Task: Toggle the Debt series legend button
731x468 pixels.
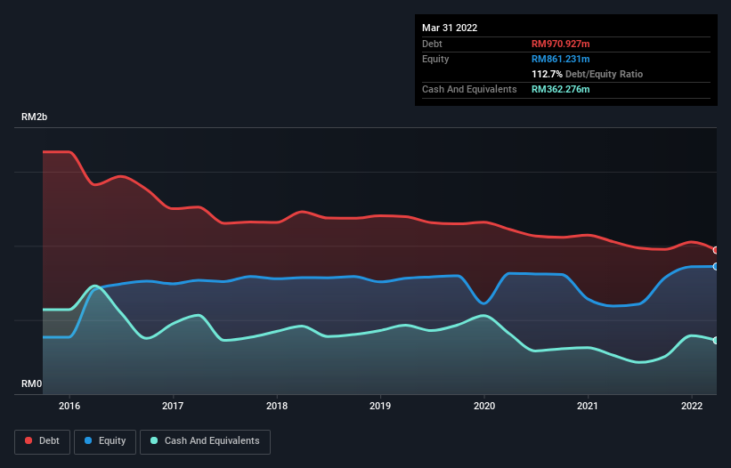Action: tap(42, 441)
